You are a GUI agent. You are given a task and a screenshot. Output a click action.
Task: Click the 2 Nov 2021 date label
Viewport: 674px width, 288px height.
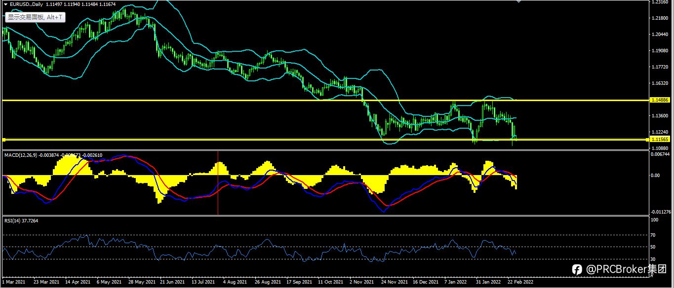point(362,282)
